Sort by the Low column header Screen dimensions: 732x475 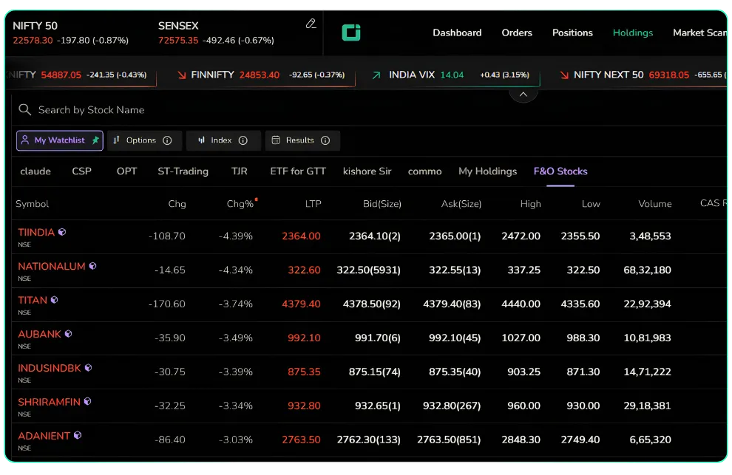591,204
